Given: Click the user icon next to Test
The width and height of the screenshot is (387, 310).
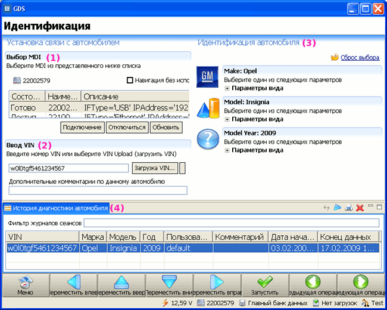Looking at the screenshot, I should (x=365, y=303).
